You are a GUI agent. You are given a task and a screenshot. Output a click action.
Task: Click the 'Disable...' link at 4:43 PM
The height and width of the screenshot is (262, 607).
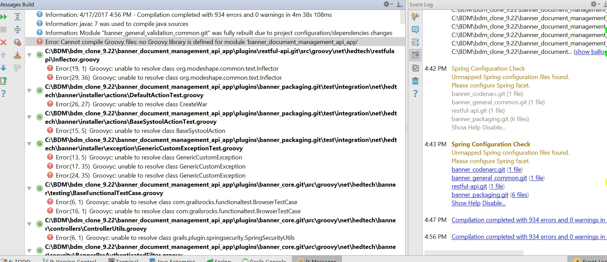pyautogui.click(x=494, y=203)
